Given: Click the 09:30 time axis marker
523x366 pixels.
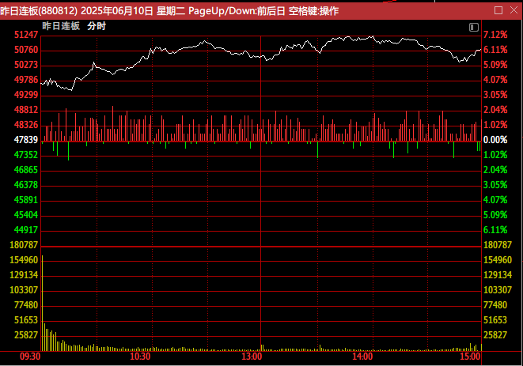Looking at the screenshot, I should [x=29, y=357].
